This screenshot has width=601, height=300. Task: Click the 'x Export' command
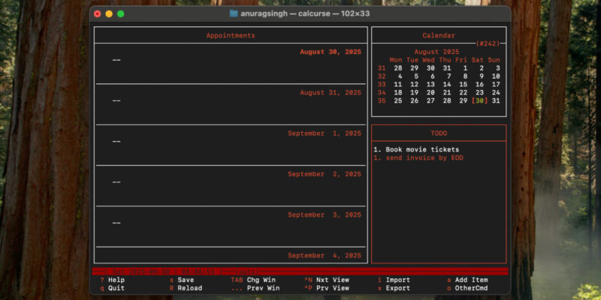[394, 288]
